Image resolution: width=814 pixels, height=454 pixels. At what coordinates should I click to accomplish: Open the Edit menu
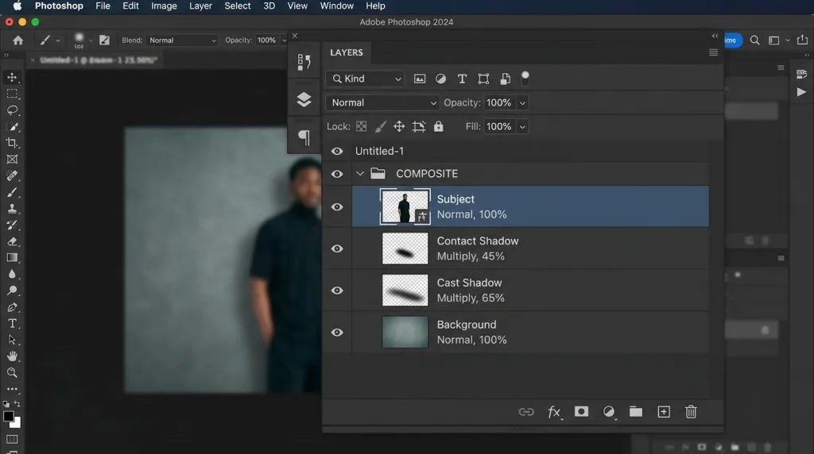click(x=130, y=6)
